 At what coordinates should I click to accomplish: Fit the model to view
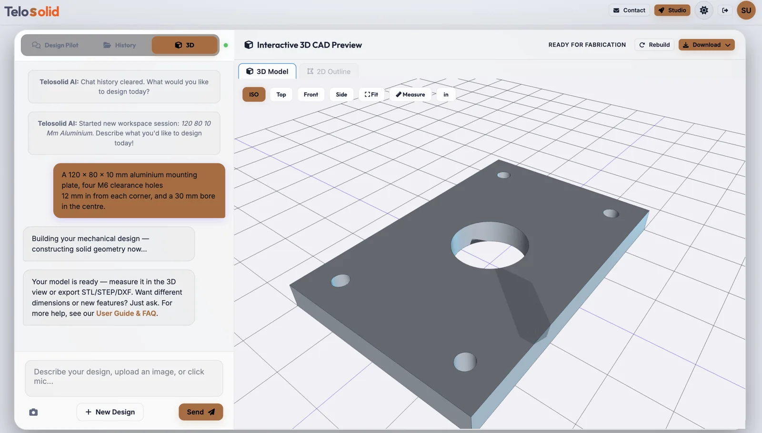click(371, 94)
